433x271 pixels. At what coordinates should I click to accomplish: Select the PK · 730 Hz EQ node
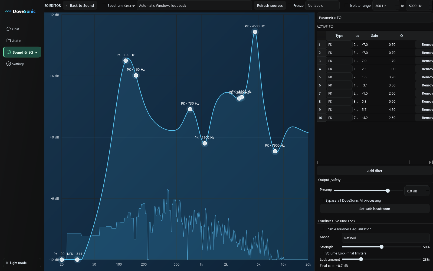[x=190, y=109]
